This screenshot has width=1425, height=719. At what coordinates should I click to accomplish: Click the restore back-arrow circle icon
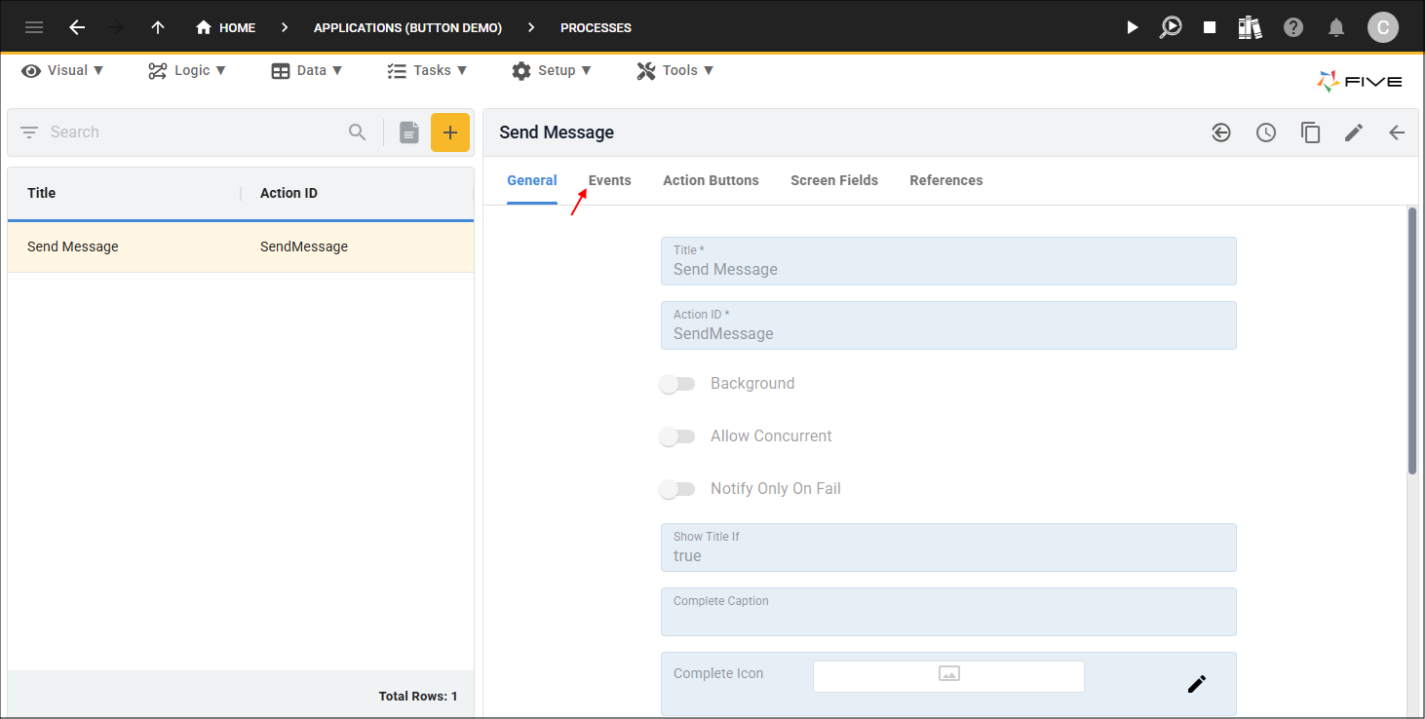click(x=1221, y=132)
